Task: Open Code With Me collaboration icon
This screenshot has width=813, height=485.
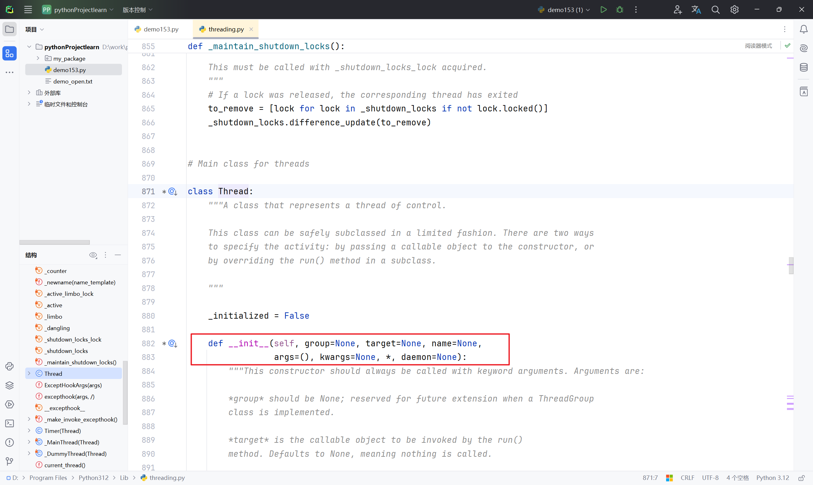Action: (x=678, y=10)
